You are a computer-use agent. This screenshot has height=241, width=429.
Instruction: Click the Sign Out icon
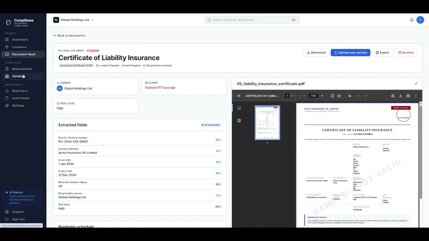click(7, 219)
